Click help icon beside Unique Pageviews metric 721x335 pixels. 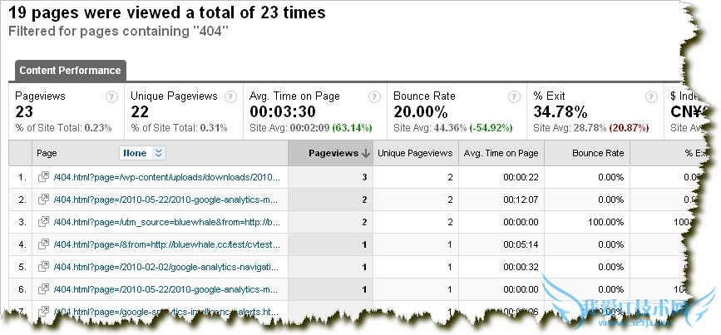230,96
